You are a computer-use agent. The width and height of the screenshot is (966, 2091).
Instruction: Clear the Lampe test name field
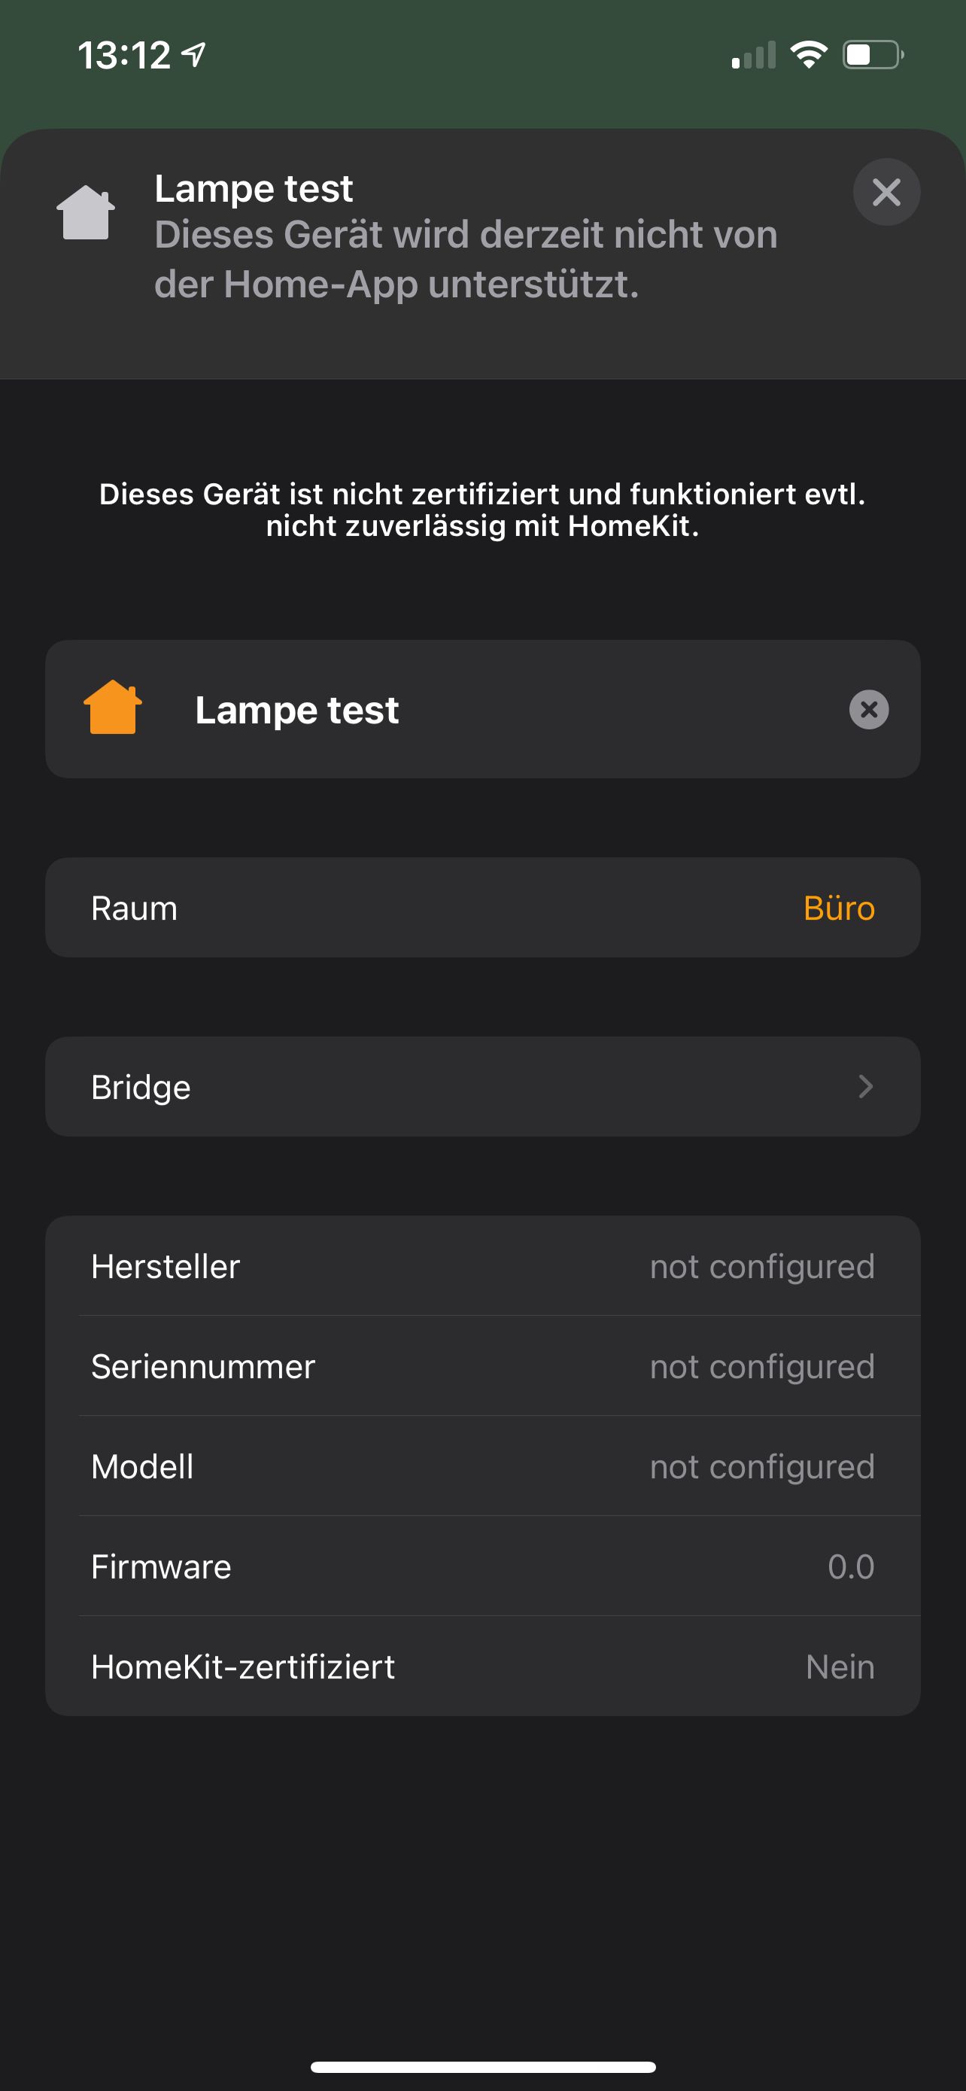[869, 710]
